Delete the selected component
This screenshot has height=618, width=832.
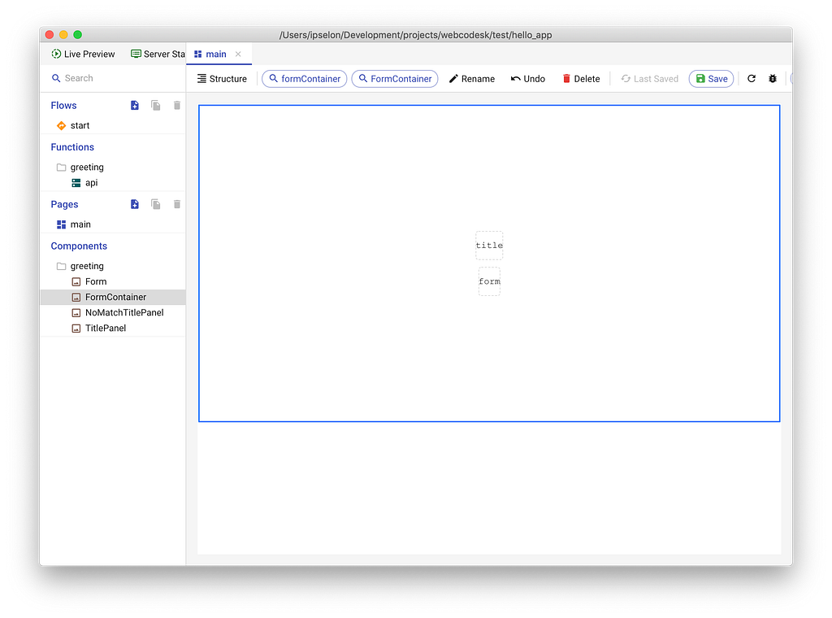(x=581, y=79)
